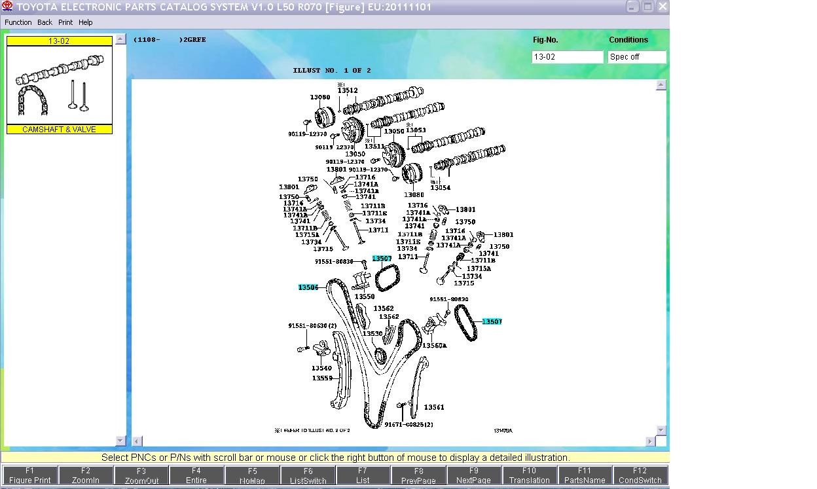Click up arrow of illustration vertical scrollbar

click(661, 85)
